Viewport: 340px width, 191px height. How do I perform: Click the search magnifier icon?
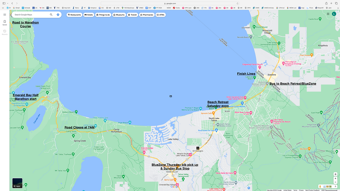(x=51, y=15)
